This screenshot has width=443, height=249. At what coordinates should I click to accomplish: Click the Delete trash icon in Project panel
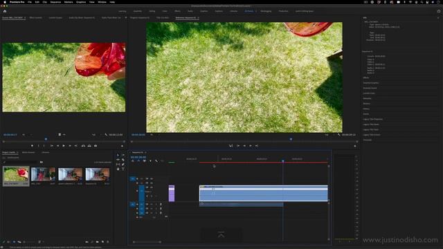[x=108, y=242]
